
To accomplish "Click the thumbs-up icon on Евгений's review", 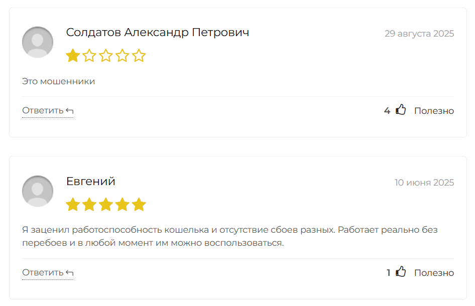I will coord(400,272).
